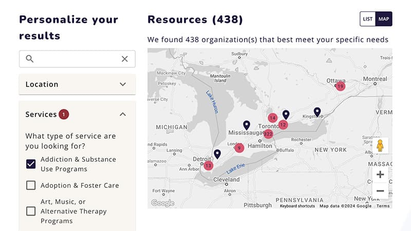Screen dimensions: 411x231
Task: Focus the personalize results search field
Action: (77, 59)
